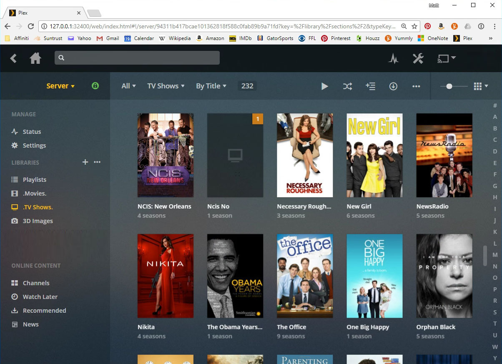Screen dimensions: 502x364
Task: Play all TV shows
Action: coord(324,86)
